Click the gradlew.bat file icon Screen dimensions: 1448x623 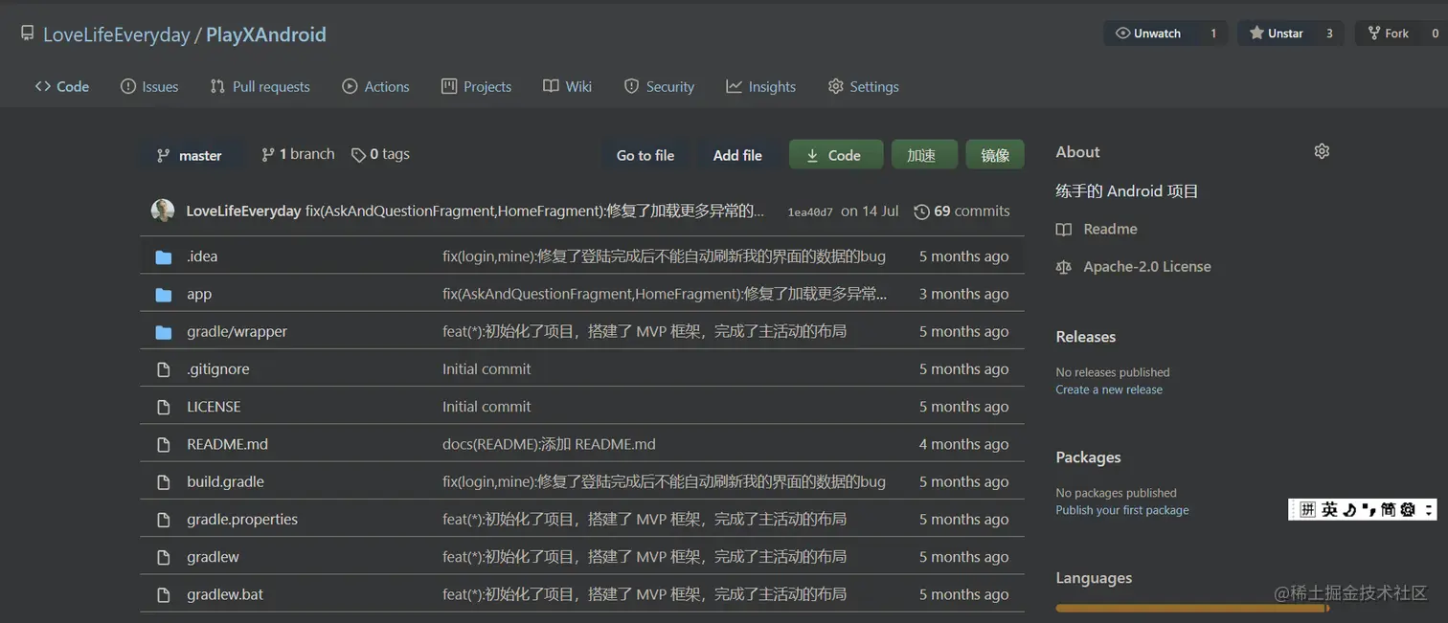click(164, 594)
